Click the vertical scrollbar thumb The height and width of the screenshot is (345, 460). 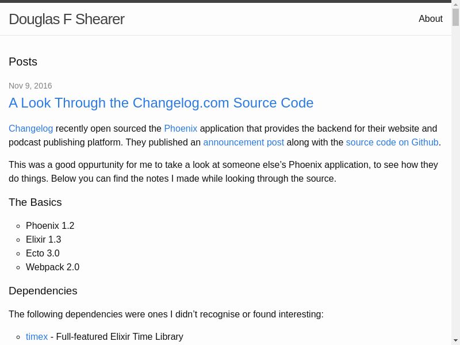coord(455,17)
